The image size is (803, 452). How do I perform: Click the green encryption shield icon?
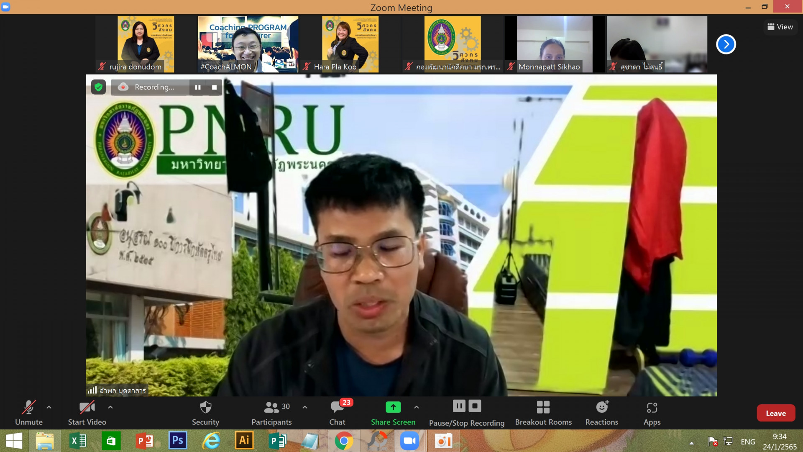[x=99, y=87]
